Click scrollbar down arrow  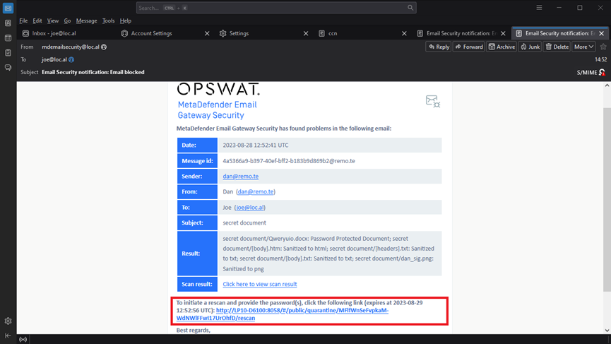[607, 331]
